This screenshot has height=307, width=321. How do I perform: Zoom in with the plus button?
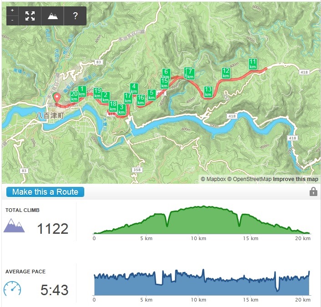point(12,10)
